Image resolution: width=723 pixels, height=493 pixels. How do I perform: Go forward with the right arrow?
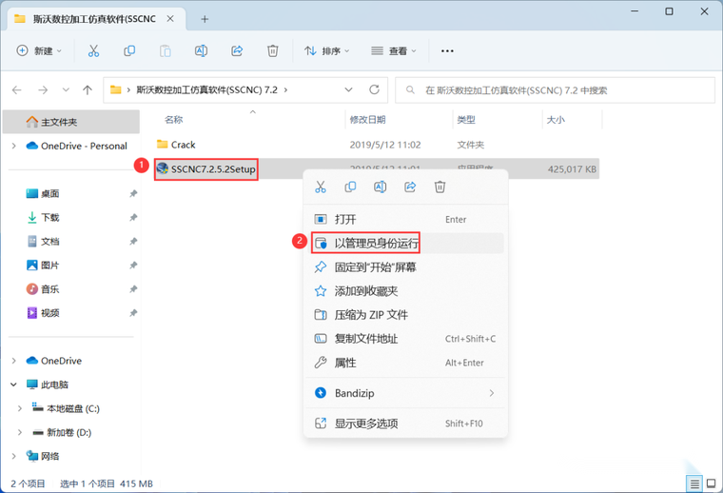point(43,89)
